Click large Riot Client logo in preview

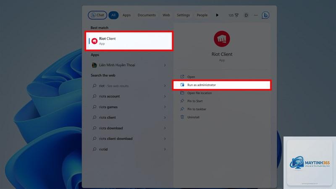click(222, 39)
